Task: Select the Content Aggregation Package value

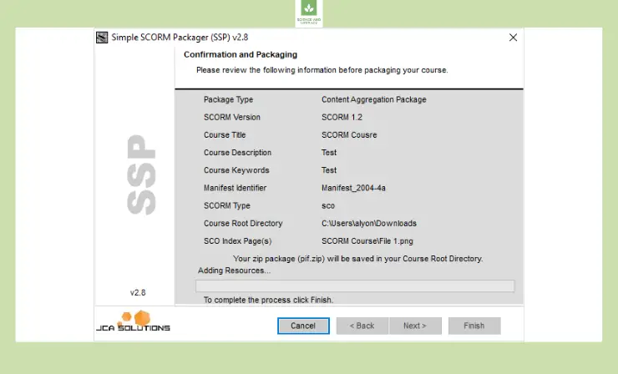Action: 373,99
